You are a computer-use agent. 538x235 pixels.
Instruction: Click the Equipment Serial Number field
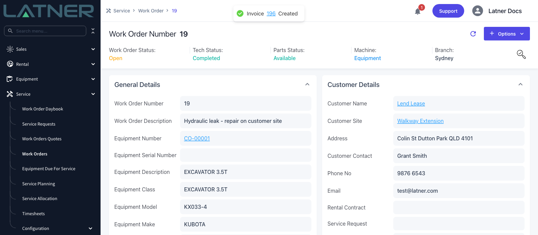pos(245,155)
